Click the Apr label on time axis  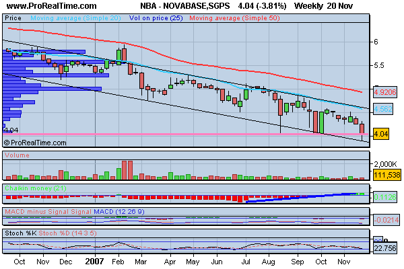pos(170,262)
